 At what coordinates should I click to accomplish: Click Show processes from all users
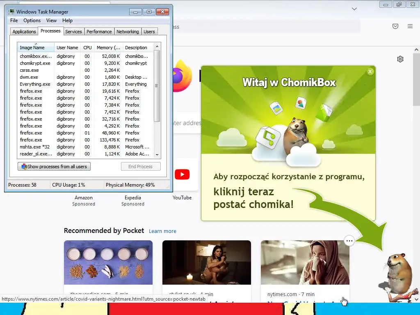[54, 167]
